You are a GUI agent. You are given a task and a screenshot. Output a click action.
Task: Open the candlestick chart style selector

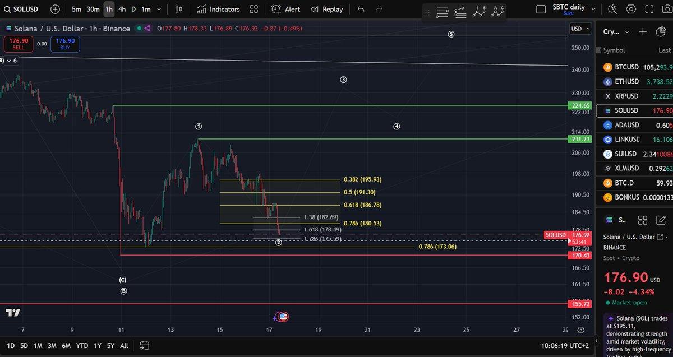click(x=179, y=9)
